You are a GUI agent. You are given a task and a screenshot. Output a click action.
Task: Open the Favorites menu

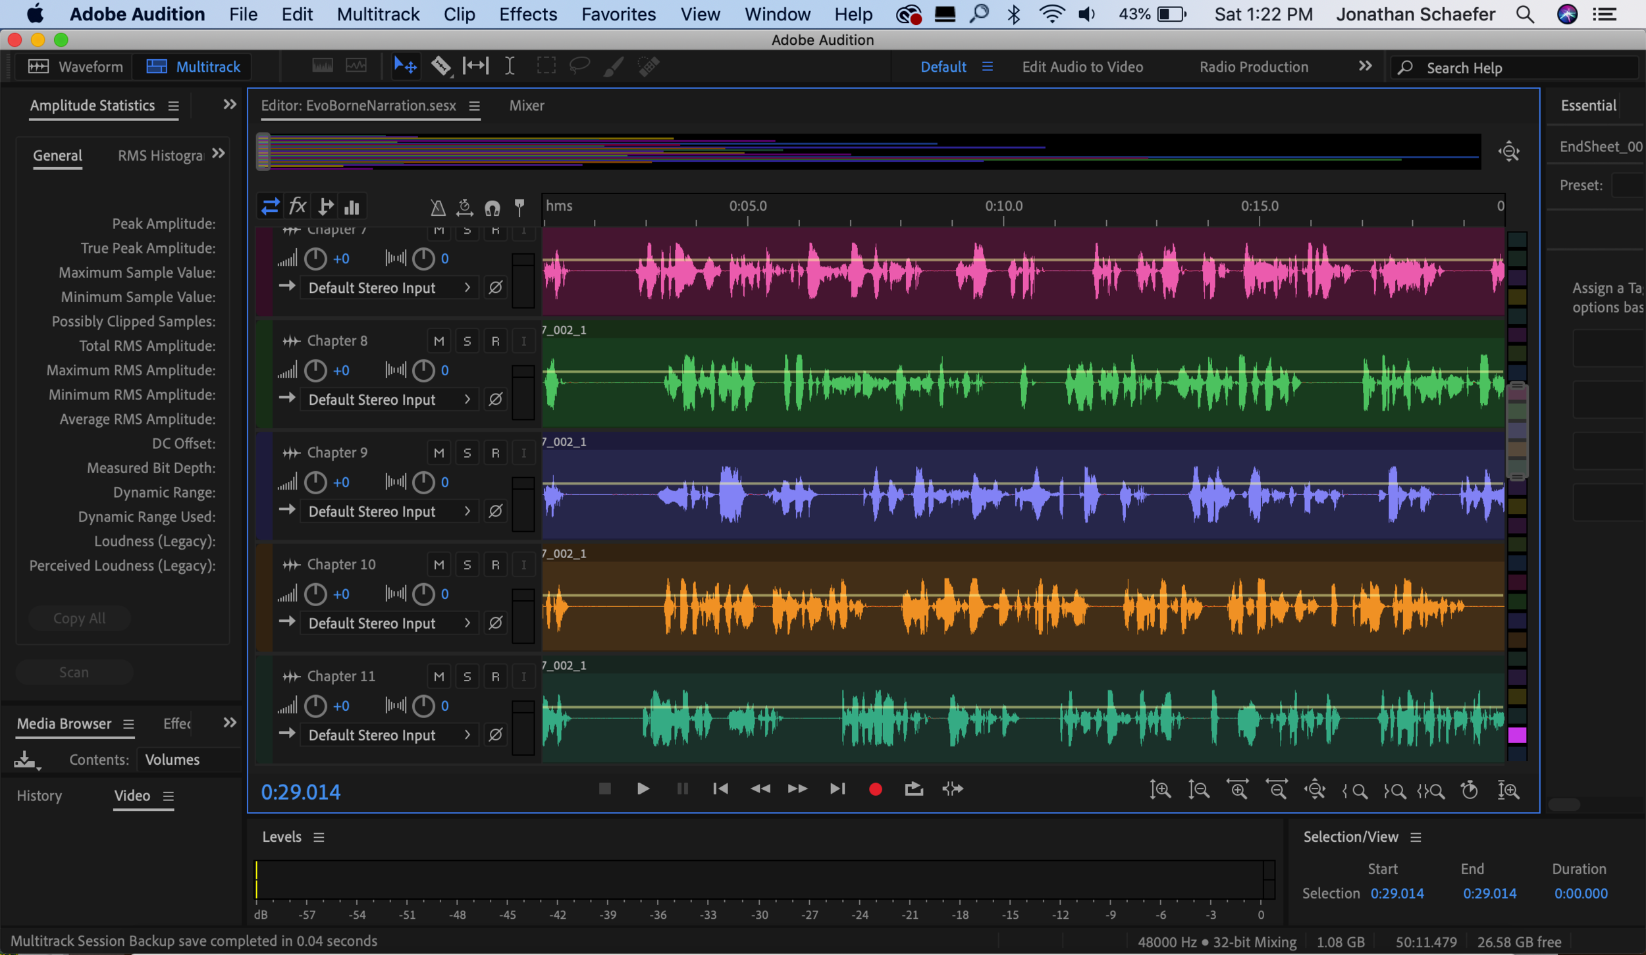[x=618, y=14]
